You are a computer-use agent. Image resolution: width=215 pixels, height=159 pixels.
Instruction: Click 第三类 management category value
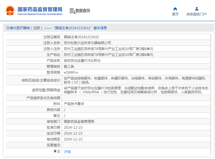pos(69,66)
